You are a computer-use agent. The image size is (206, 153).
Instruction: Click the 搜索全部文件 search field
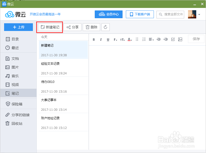[x=170, y=14]
